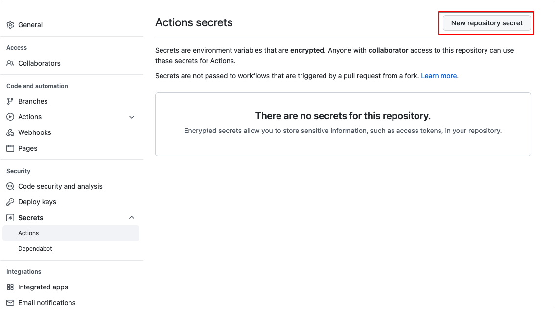Viewport: 555px width, 309px height.
Task: Select the Actions item under Secrets
Action: click(71, 233)
